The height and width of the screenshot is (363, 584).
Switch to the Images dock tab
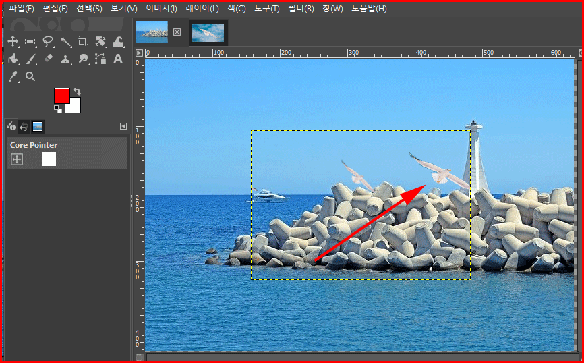pyautogui.click(x=38, y=127)
